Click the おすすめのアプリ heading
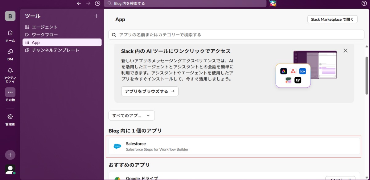The width and height of the screenshot is (370, 180). point(129,165)
